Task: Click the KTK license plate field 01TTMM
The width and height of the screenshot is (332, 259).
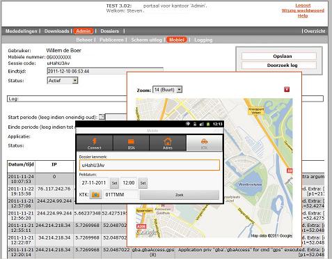Action: click(x=120, y=194)
